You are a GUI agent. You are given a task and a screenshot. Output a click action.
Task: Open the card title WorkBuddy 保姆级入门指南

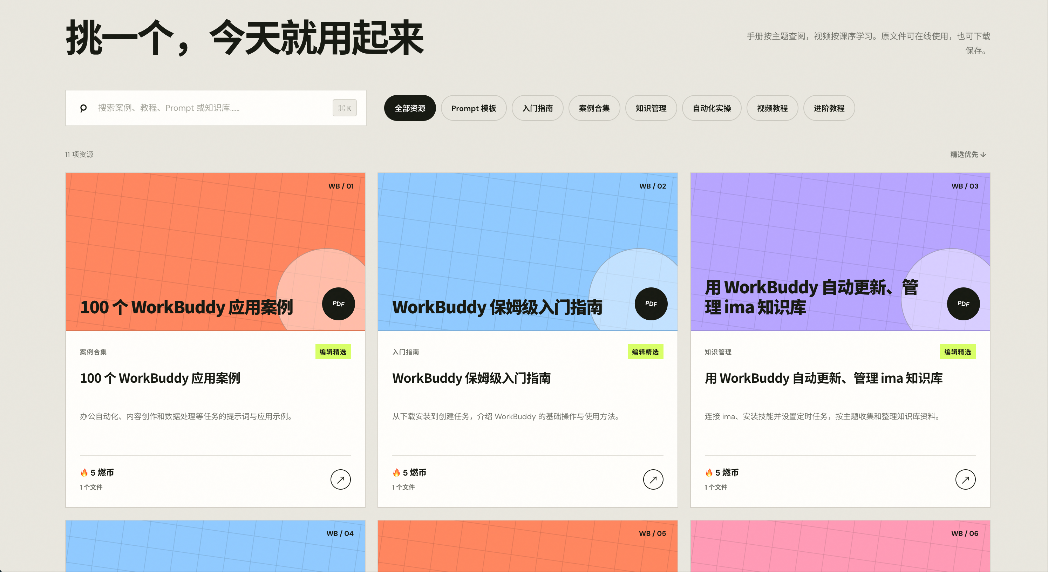click(x=471, y=378)
